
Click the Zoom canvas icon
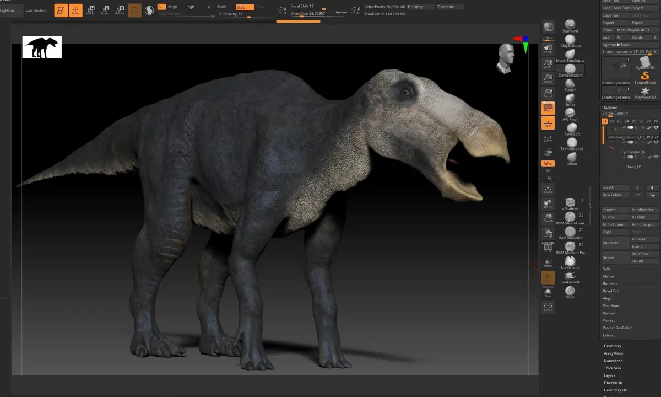548,63
